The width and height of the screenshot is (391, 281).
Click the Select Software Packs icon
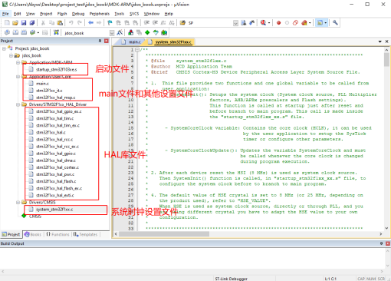pyautogui.click(x=156, y=32)
